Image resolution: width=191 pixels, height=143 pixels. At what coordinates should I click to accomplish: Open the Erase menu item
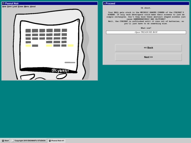[21, 7]
